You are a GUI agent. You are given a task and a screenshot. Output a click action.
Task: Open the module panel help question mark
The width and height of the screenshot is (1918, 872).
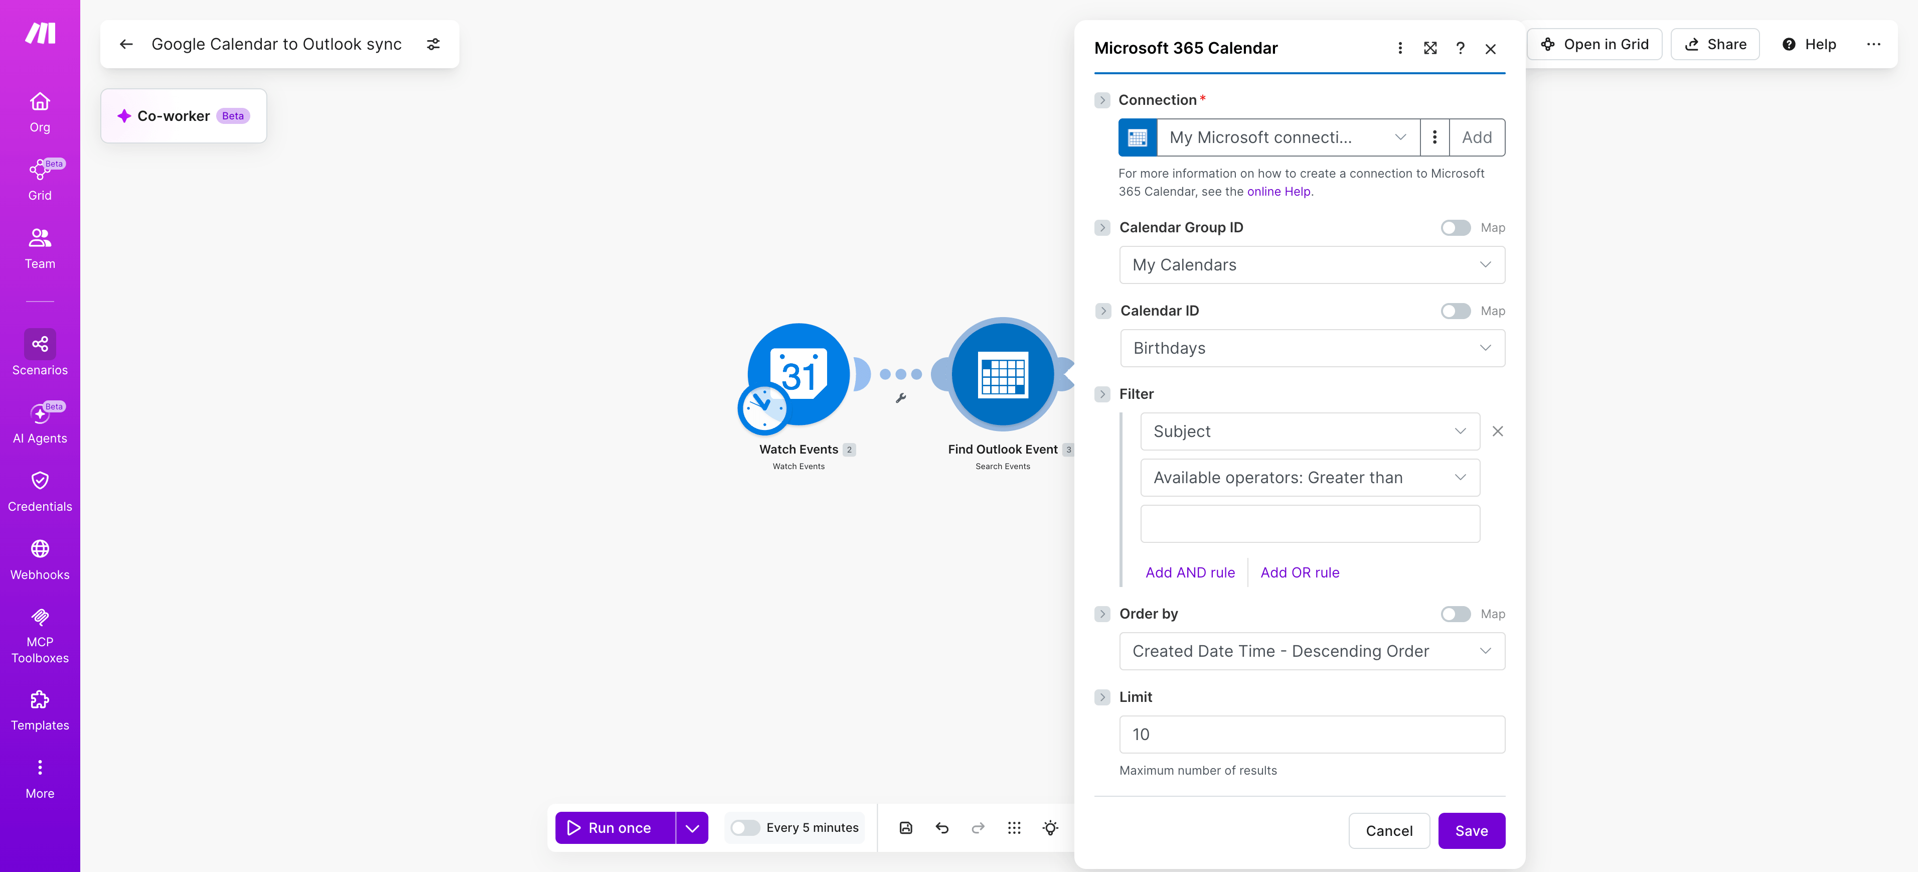(x=1460, y=48)
